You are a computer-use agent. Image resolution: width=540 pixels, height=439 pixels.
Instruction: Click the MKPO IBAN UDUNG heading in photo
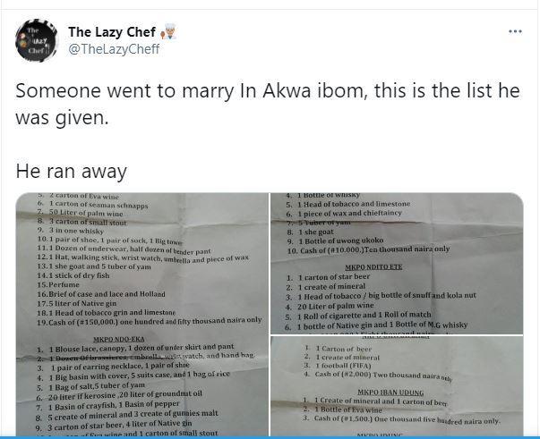tap(390, 393)
